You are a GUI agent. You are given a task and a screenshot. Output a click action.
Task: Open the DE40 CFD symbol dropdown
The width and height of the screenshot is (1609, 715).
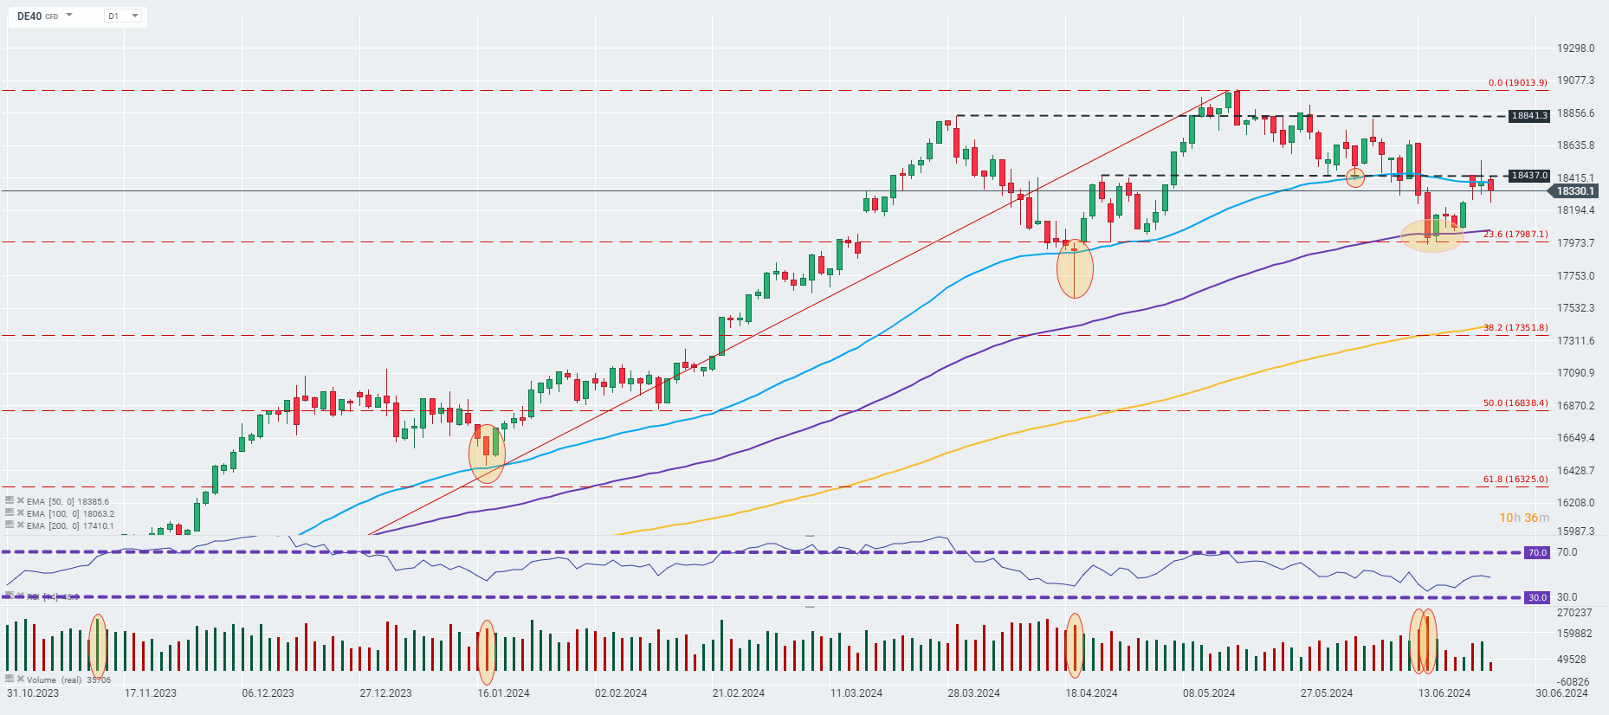point(69,16)
